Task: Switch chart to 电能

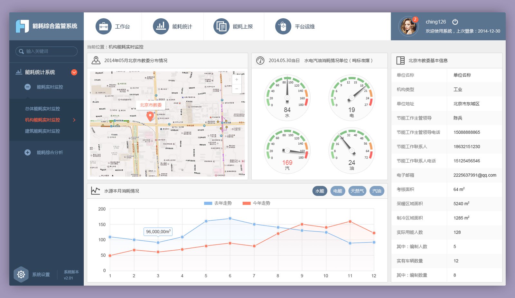Action: [x=338, y=191]
